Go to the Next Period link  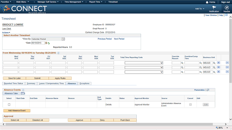pyautogui.click(x=119, y=39)
